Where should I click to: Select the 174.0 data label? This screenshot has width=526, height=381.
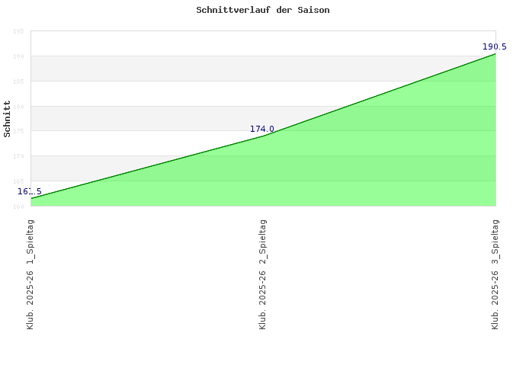(261, 129)
